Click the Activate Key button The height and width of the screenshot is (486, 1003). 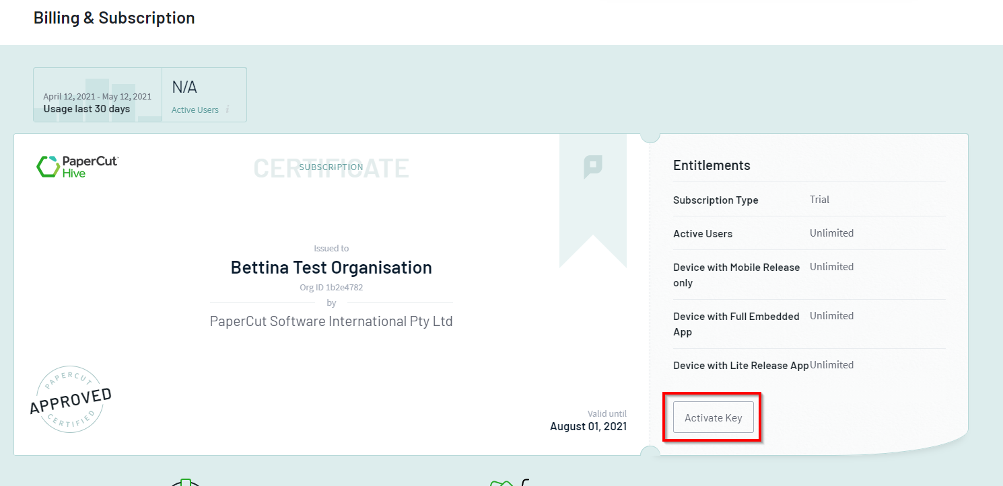pyautogui.click(x=714, y=417)
